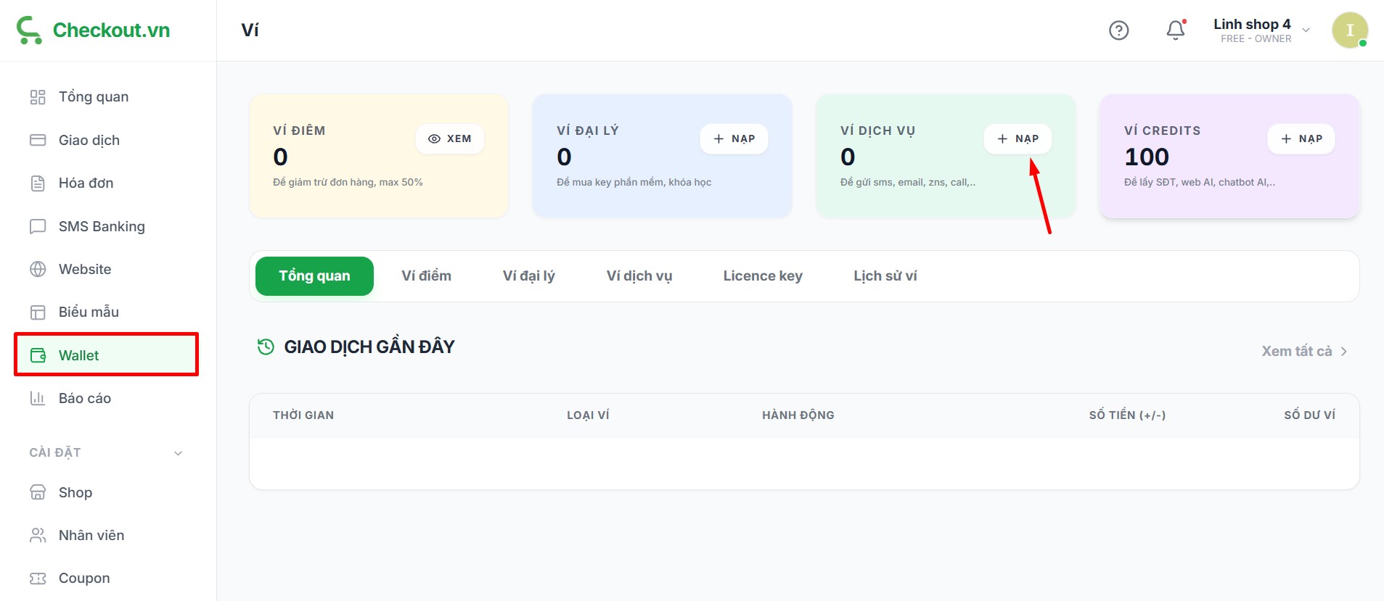
Task: Go to Giao dịch in sidebar
Action: coord(89,140)
